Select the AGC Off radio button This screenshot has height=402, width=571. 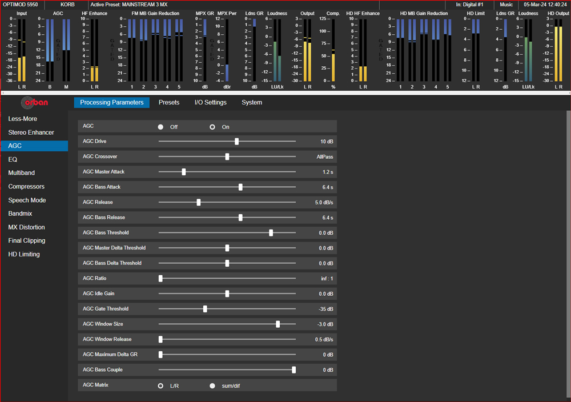coord(160,127)
